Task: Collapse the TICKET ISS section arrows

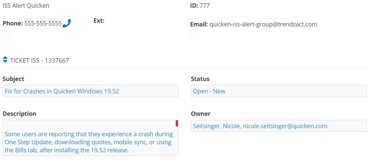Action: pos(5,60)
